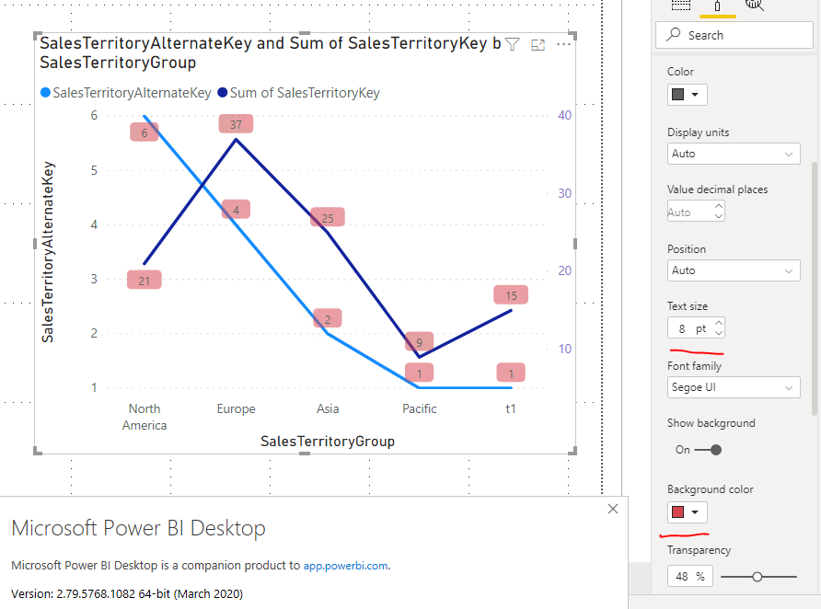
Task: Click the Value decimal places field
Action: [689, 212]
